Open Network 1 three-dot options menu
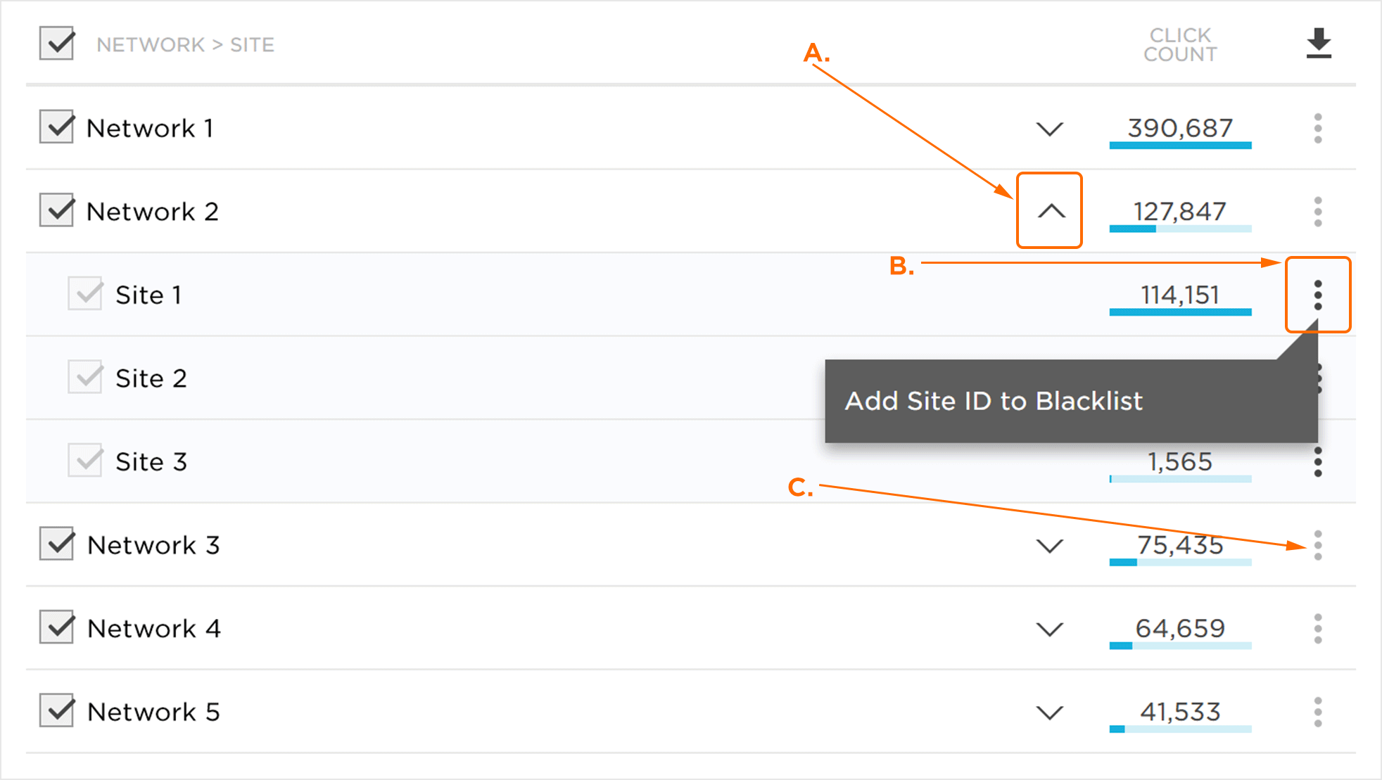The height and width of the screenshot is (780, 1382). 1318,128
